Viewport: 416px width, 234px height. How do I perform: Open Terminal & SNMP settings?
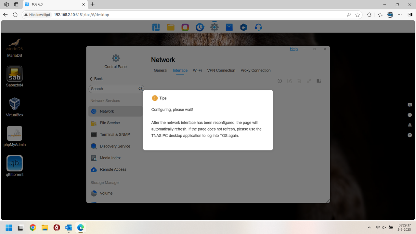click(x=115, y=134)
